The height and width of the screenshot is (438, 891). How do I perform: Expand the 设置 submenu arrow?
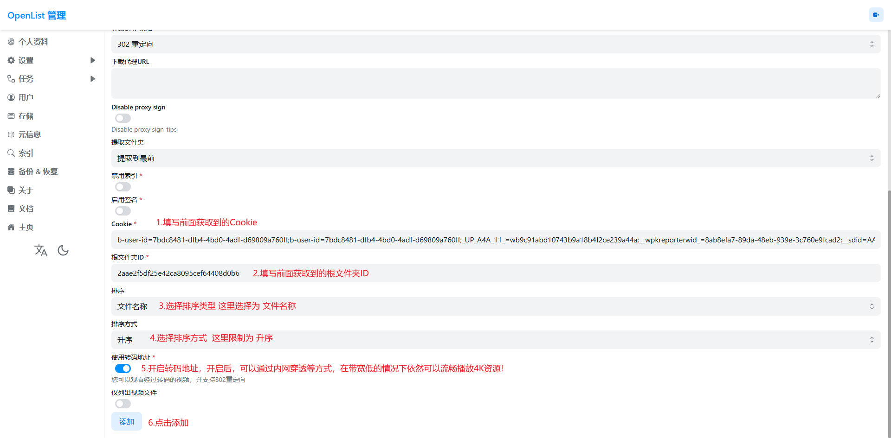93,60
